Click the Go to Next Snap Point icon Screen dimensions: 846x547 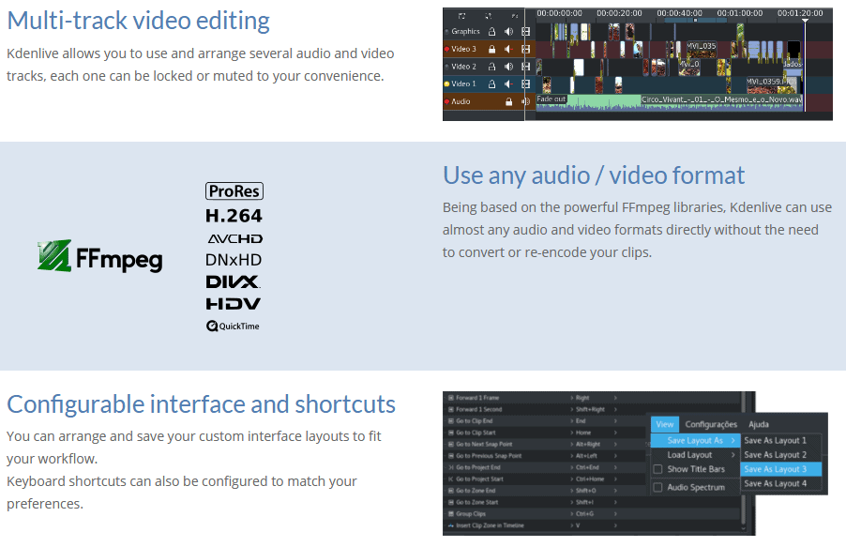tap(451, 445)
